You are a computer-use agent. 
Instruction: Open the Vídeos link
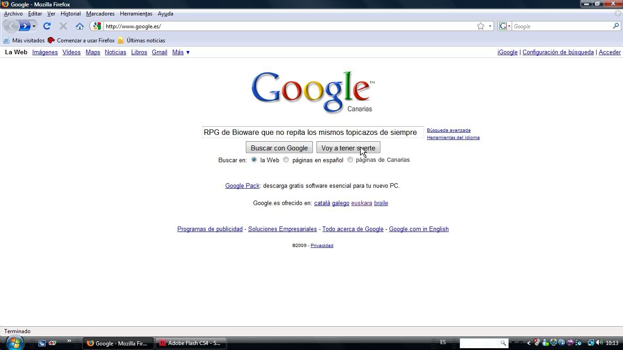coord(72,52)
